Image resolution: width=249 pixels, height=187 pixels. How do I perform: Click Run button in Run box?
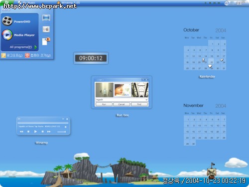104,104
